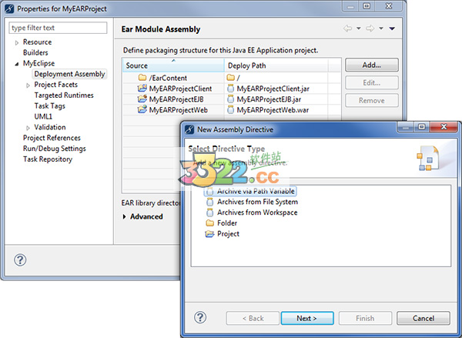Click the MyEARProjectClient project icon
The width and height of the screenshot is (462, 338).
coord(142,89)
